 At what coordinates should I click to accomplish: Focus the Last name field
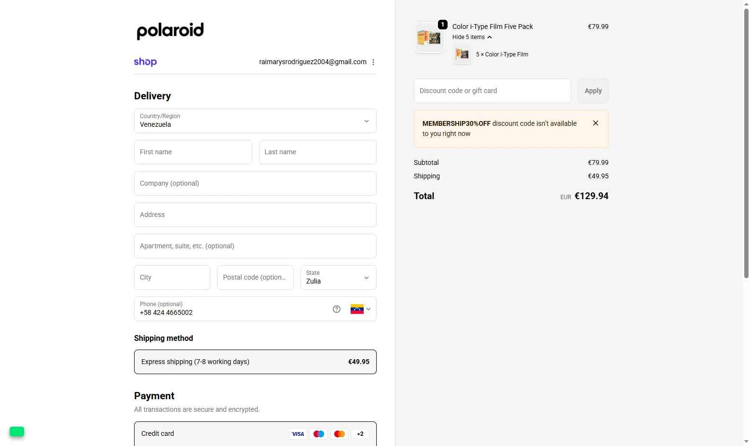(x=318, y=152)
